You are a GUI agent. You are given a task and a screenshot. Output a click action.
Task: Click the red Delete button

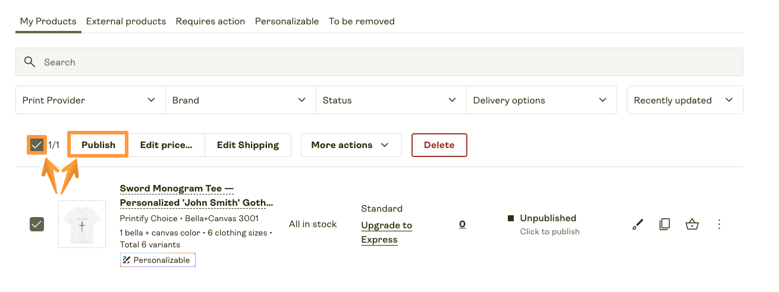tap(439, 145)
